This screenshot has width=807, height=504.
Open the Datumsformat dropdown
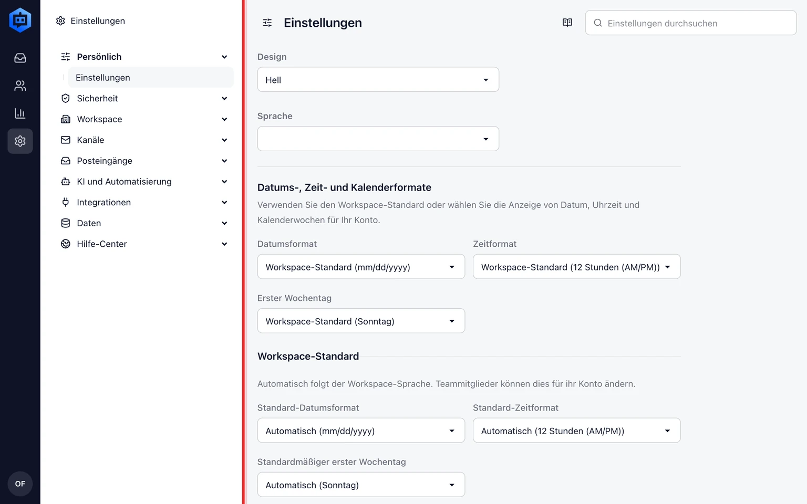click(x=361, y=267)
